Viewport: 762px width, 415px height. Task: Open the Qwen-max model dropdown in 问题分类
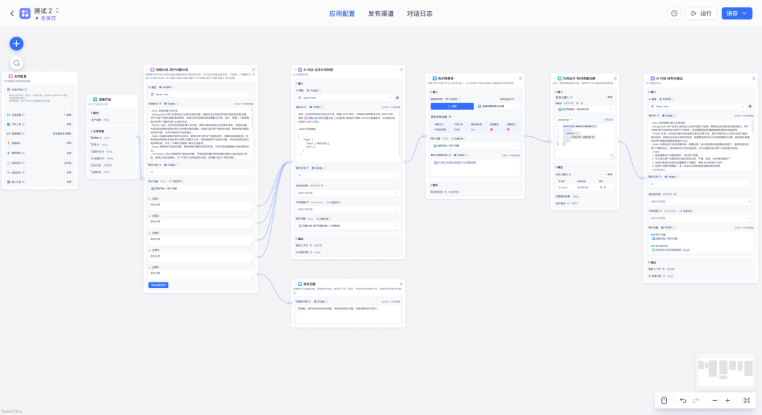point(200,95)
